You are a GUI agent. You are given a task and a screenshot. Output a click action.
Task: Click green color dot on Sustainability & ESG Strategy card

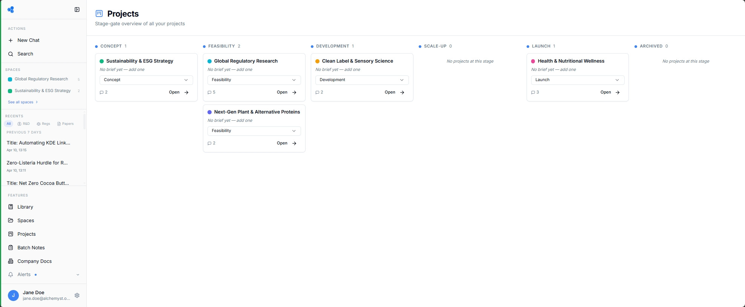tap(102, 61)
